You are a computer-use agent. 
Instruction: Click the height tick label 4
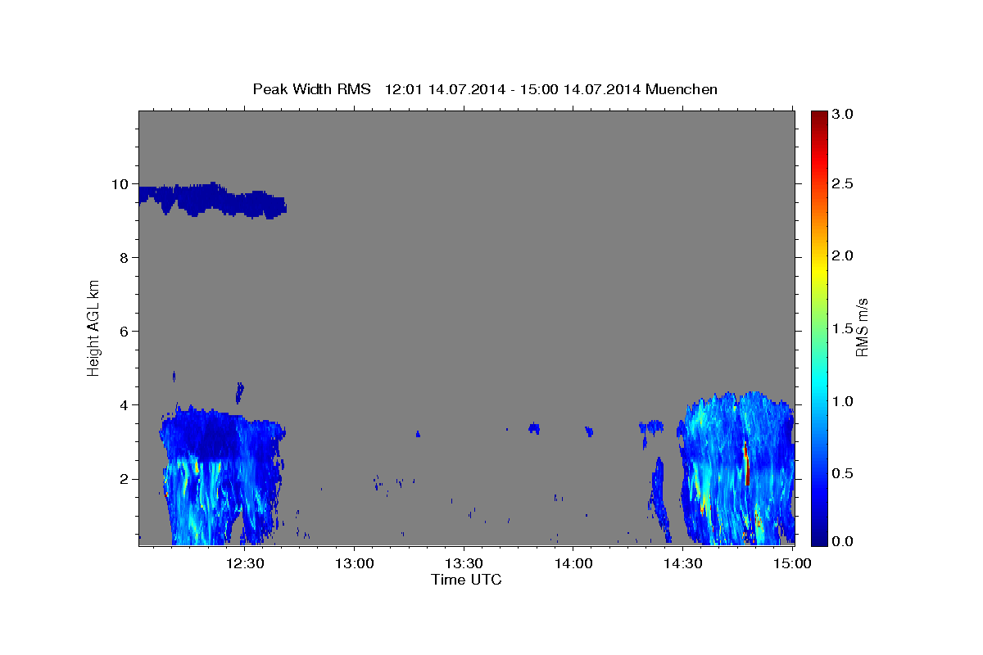(125, 405)
